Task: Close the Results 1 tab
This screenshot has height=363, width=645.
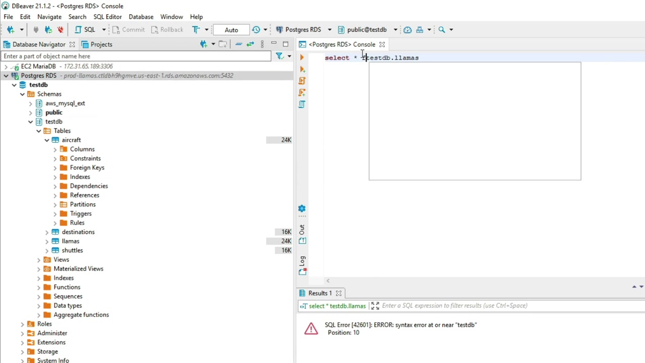Action: (x=339, y=293)
